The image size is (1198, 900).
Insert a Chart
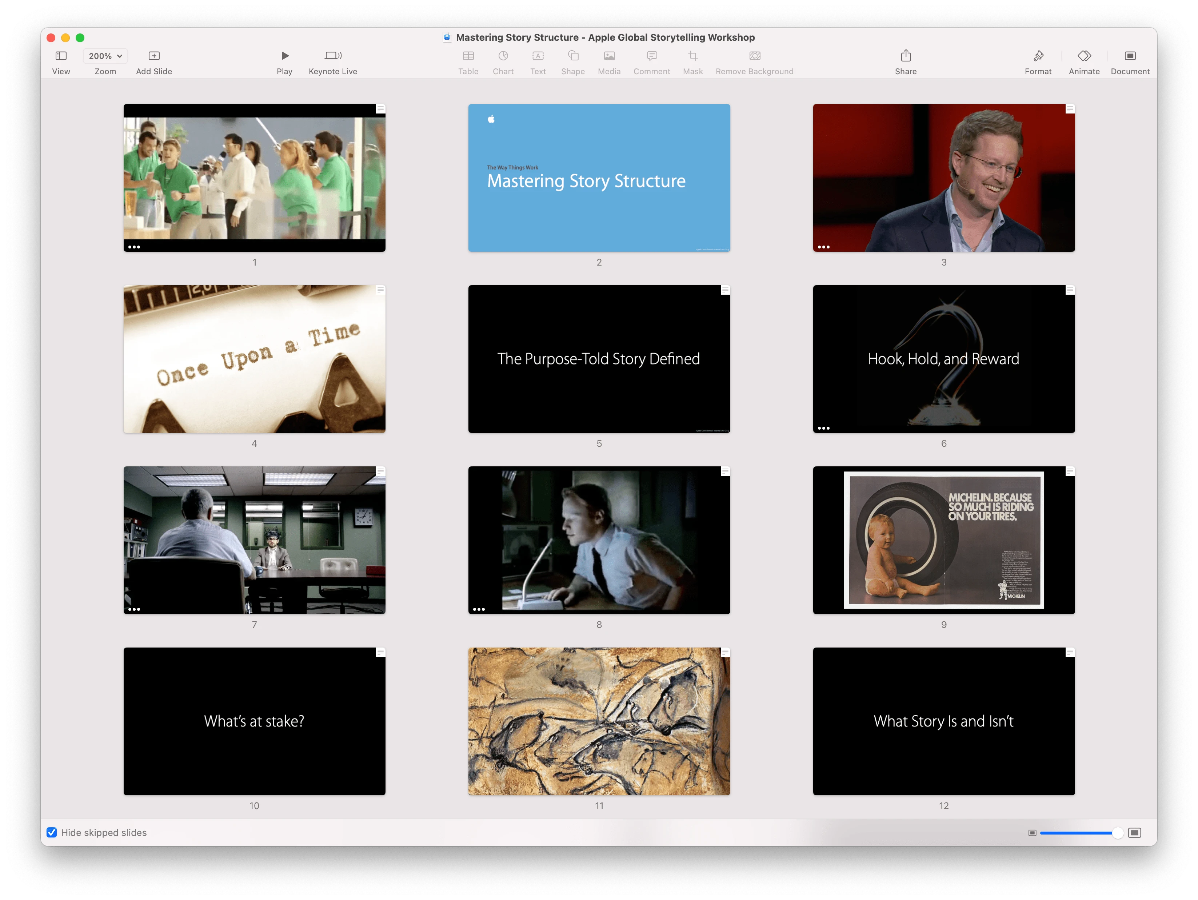[x=503, y=56]
